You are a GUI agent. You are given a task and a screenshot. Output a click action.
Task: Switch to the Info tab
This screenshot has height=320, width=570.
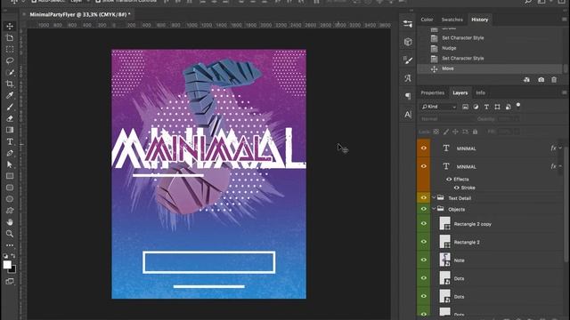pos(480,92)
